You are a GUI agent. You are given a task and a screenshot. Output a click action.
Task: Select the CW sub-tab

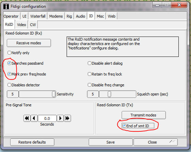[33, 25]
